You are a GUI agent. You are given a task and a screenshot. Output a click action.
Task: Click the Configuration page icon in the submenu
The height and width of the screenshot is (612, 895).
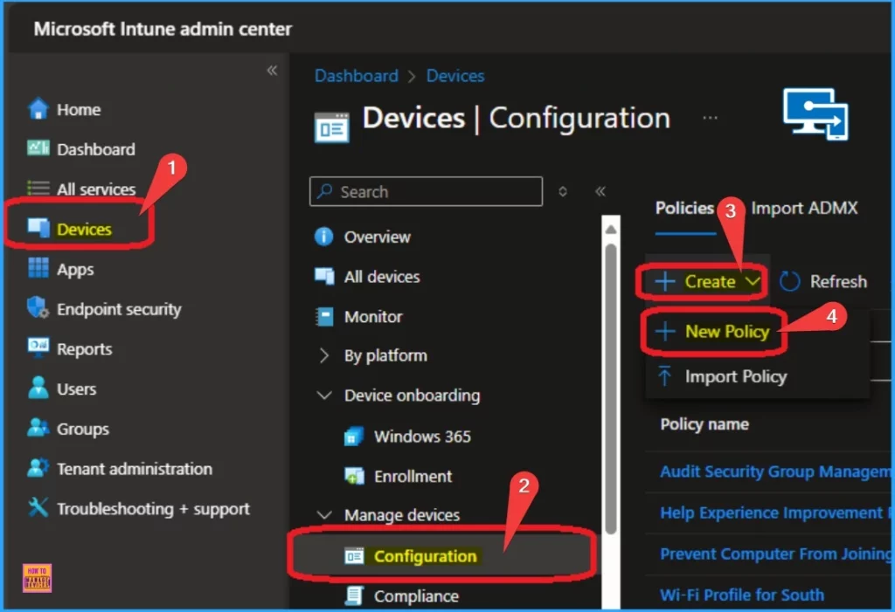pyautogui.click(x=354, y=555)
